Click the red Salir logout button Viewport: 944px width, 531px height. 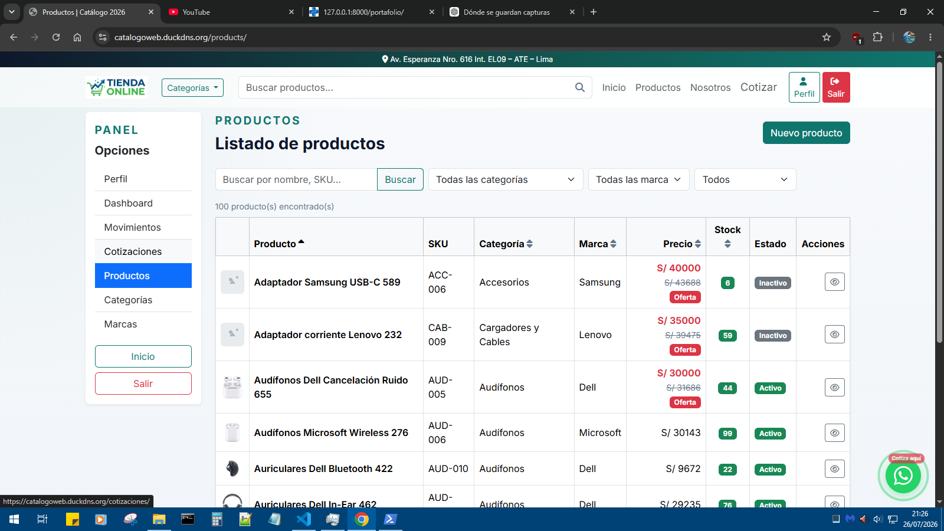pos(836,87)
